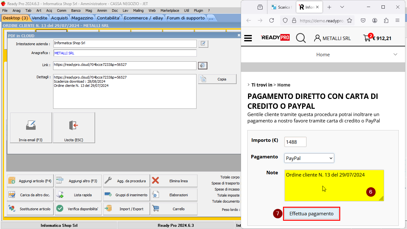The height and width of the screenshot is (229, 407).
Task: Open the File menu
Action: [5, 10]
